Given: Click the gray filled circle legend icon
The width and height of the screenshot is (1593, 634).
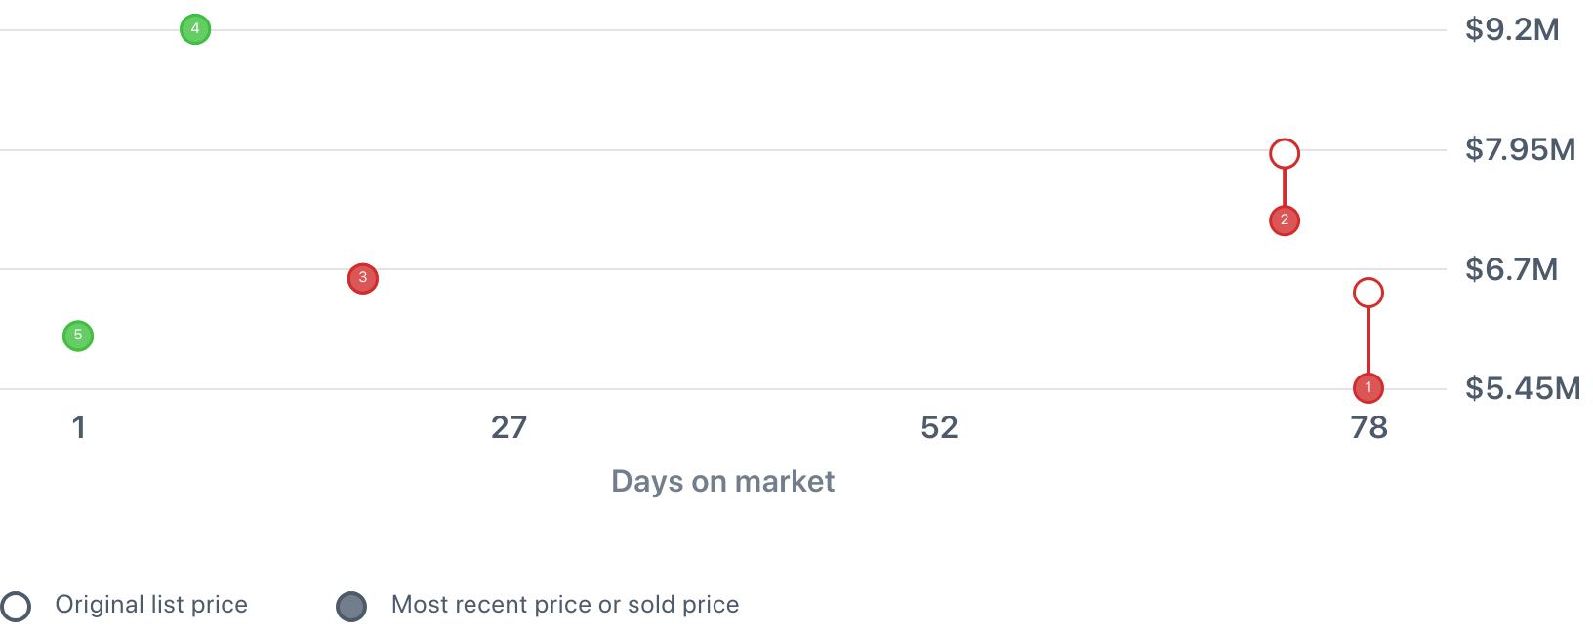Looking at the screenshot, I should tap(351, 606).
